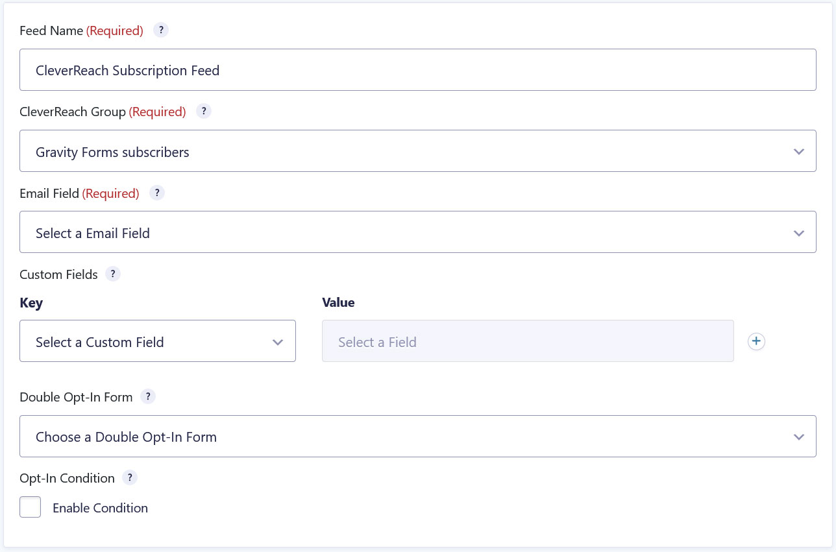Screen dimensions: 836x552
Task: Open the Gravity Forms subscribers group dropdown
Action: click(x=418, y=151)
